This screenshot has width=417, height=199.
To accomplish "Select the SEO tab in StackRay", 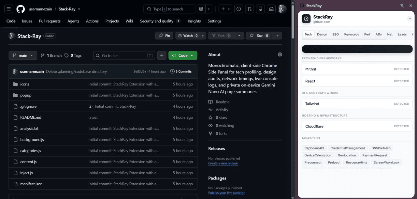I will (x=336, y=34).
